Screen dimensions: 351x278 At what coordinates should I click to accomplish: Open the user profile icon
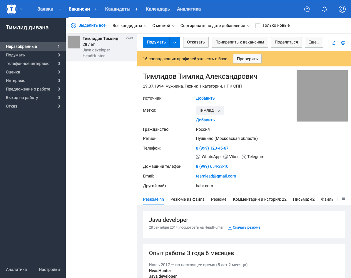pyautogui.click(x=342, y=9)
